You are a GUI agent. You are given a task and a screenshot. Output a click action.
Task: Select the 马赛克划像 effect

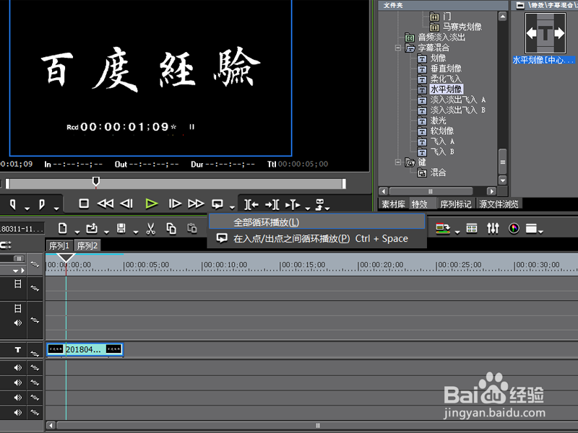pyautogui.click(x=462, y=27)
